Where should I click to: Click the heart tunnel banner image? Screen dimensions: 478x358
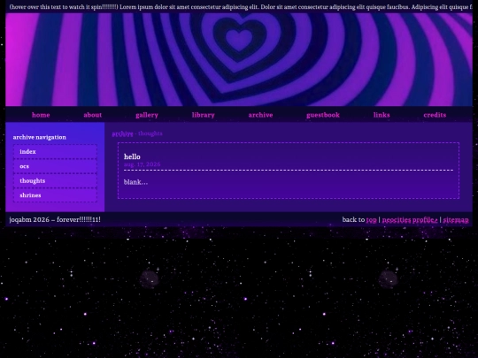coord(239,60)
